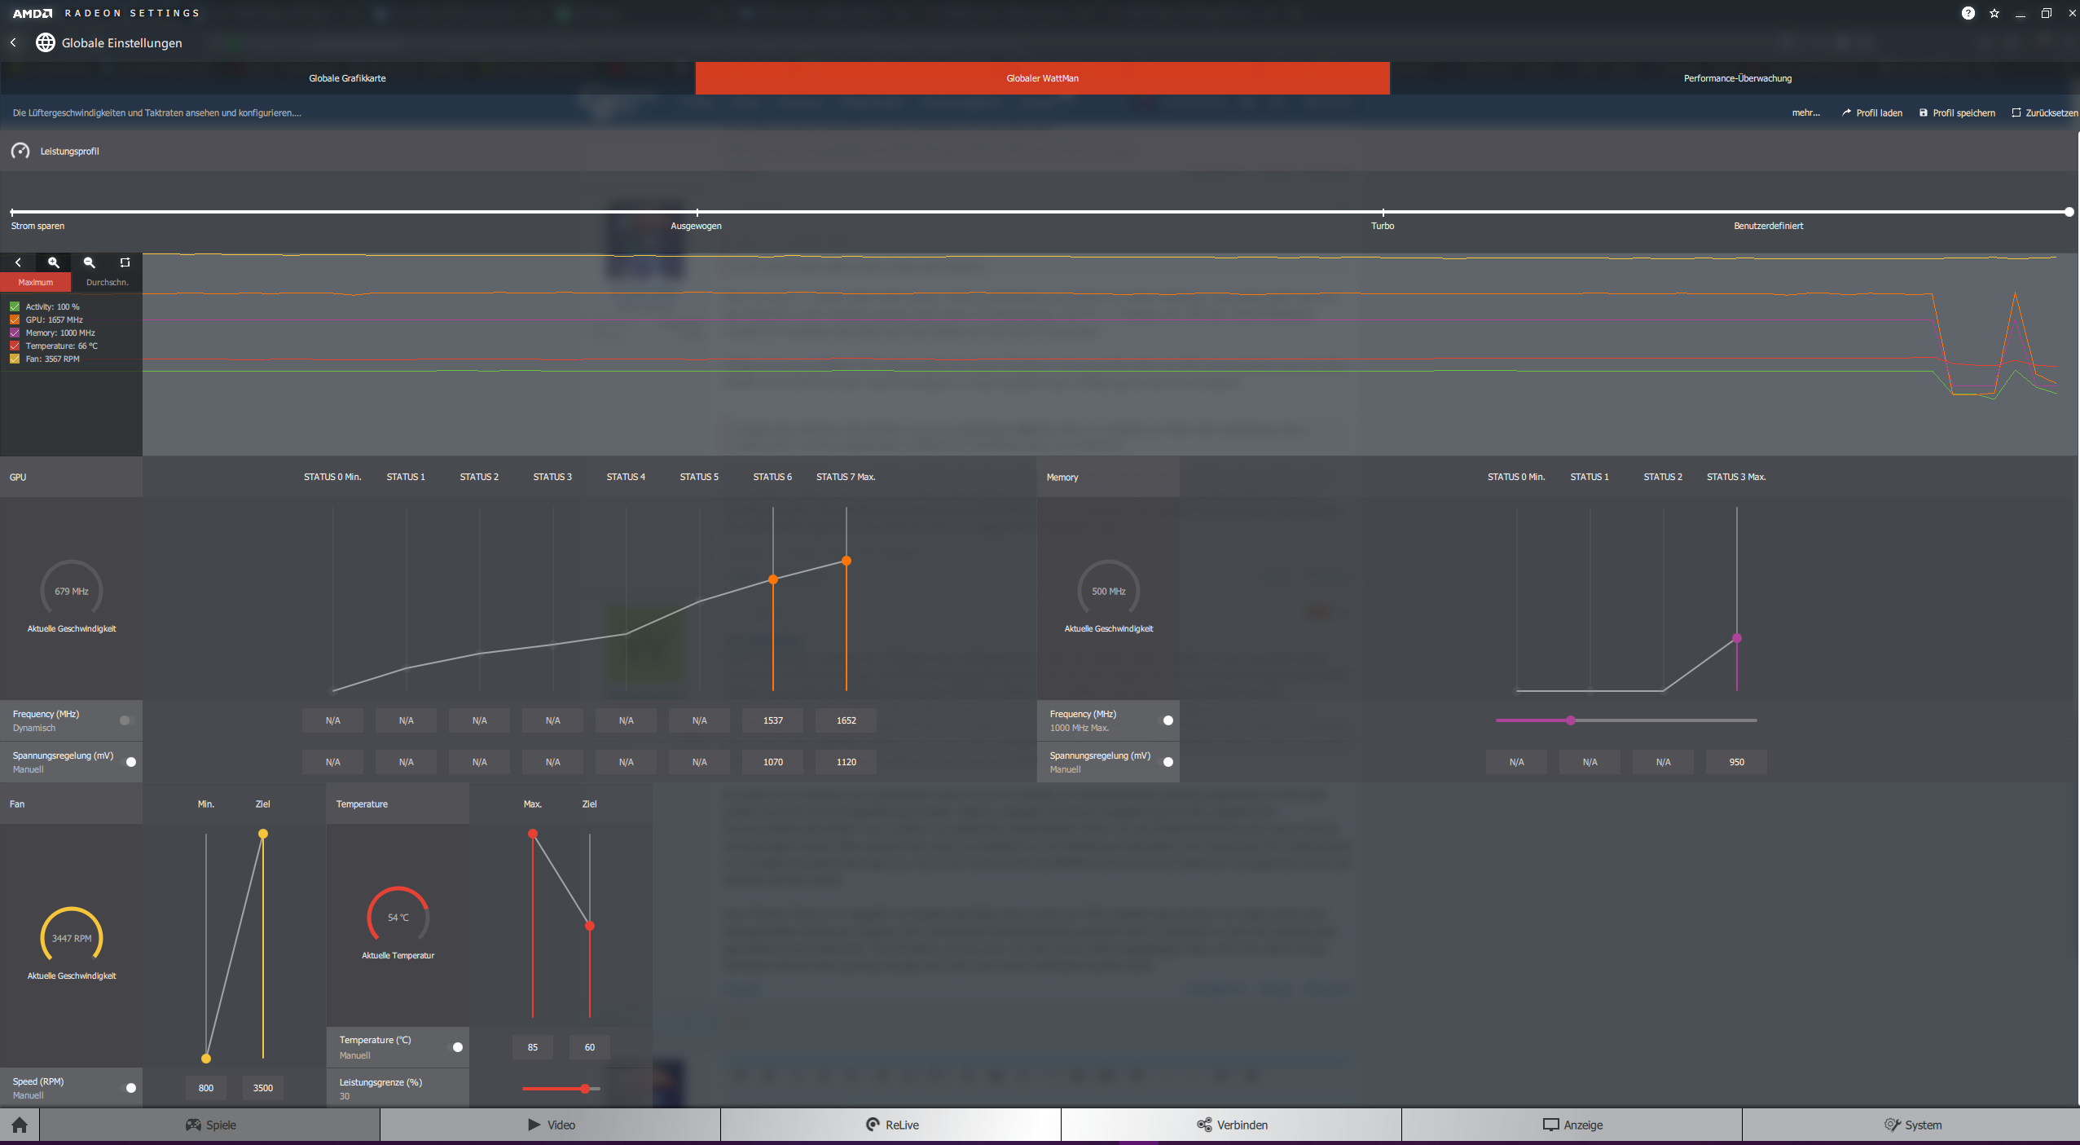
Task: Uncheck the Temperature graph checkbox
Action: [x=15, y=346]
